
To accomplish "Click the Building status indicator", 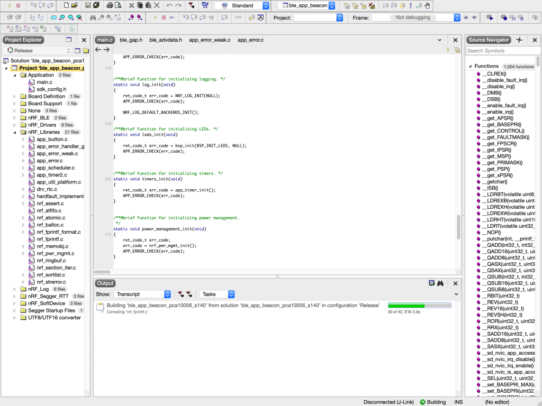I will (x=433, y=402).
